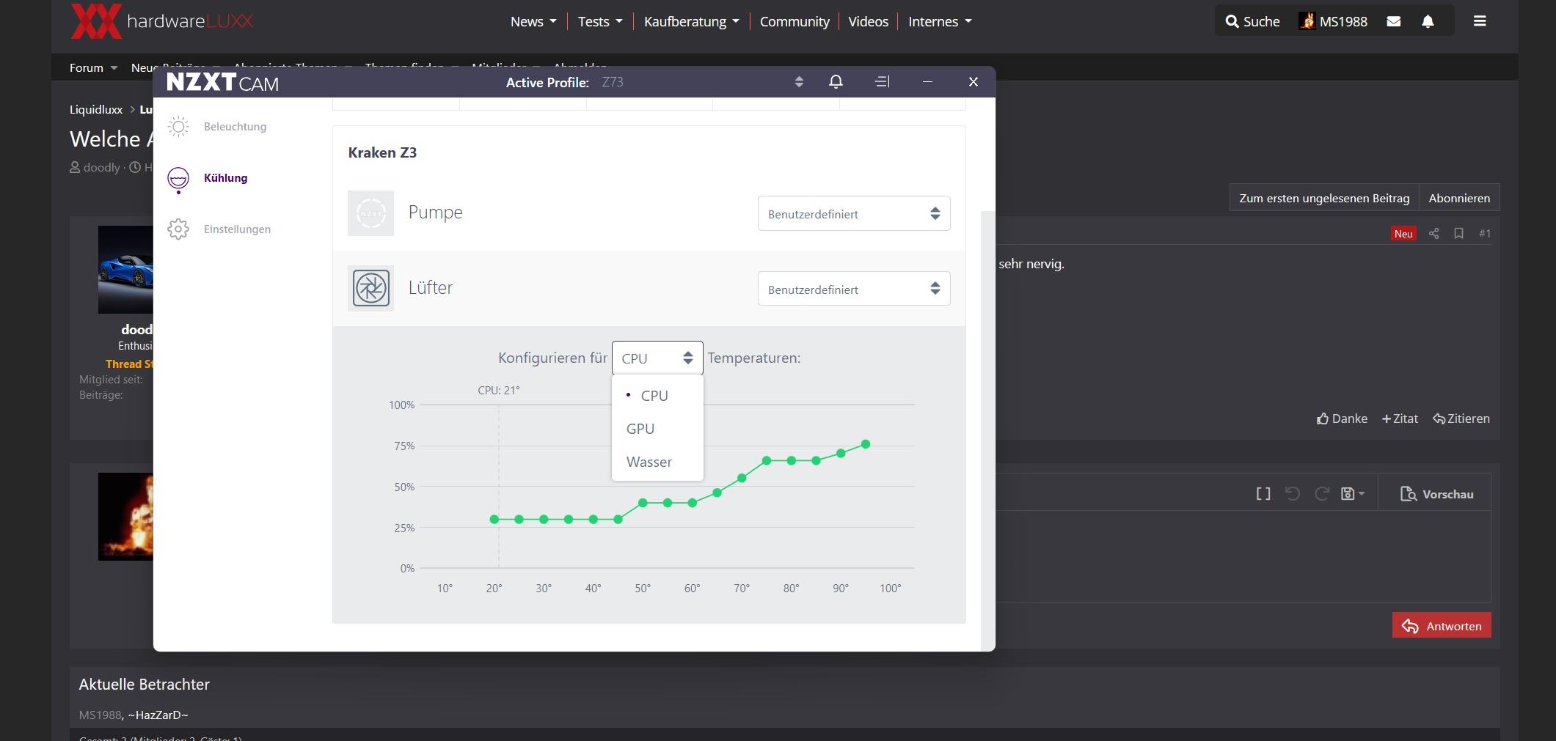
Task: Open News menu in hardwareLUXX header
Action: click(533, 21)
